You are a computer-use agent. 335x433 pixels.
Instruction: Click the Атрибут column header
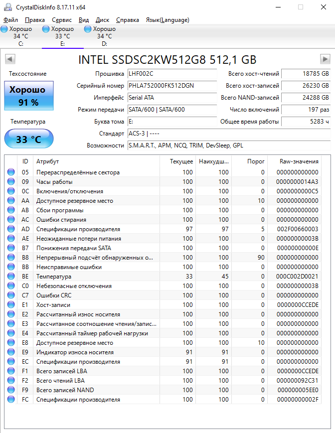[x=47, y=161]
